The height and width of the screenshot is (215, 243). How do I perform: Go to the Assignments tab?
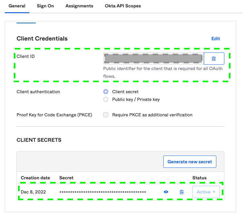(79, 6)
